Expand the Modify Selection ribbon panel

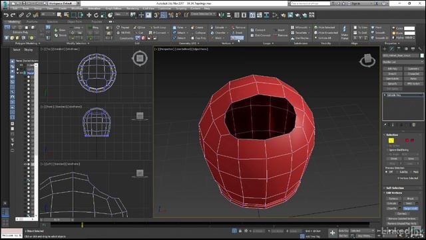pos(78,43)
